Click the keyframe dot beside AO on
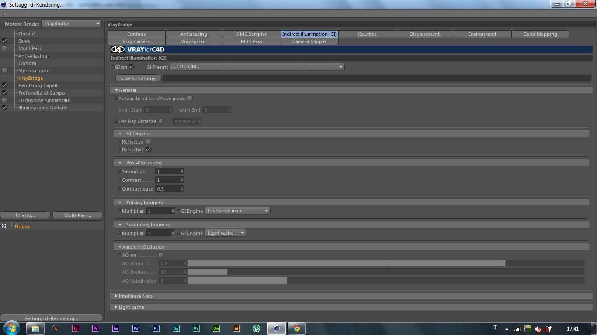Screen dimensions: 597x335 point(119,255)
